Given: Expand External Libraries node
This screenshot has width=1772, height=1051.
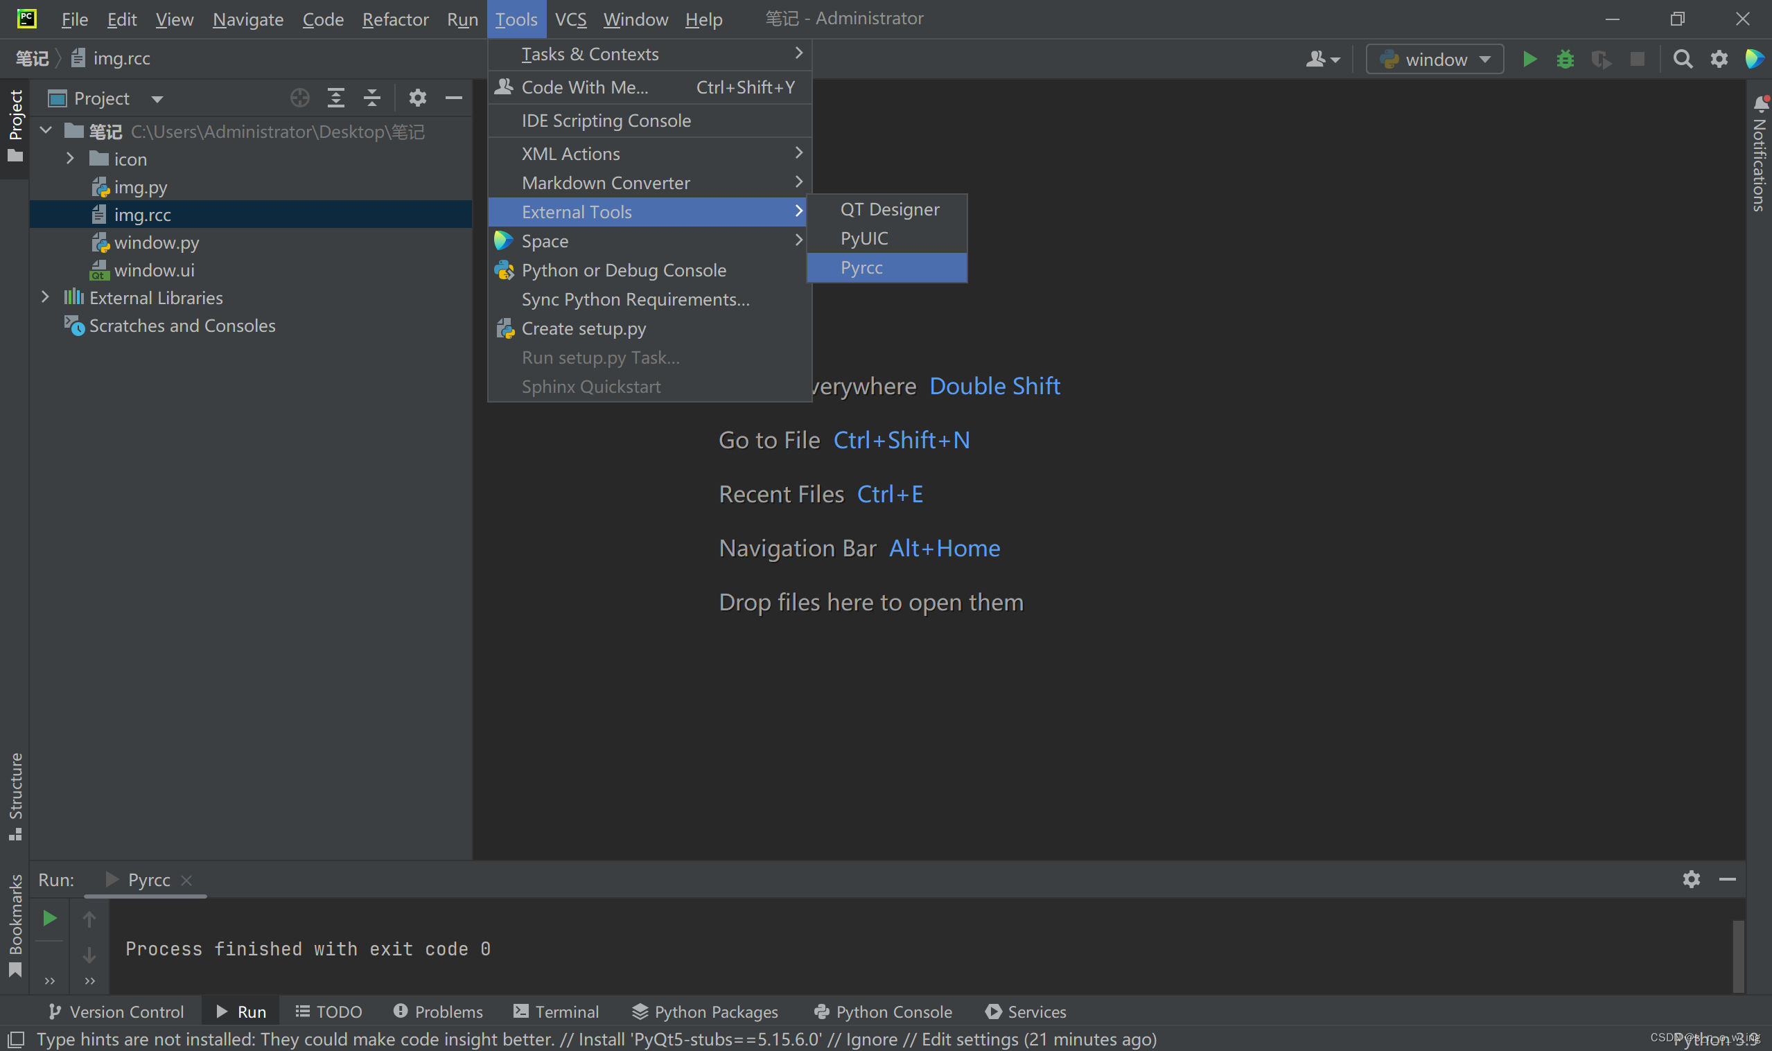Looking at the screenshot, I should click(45, 297).
